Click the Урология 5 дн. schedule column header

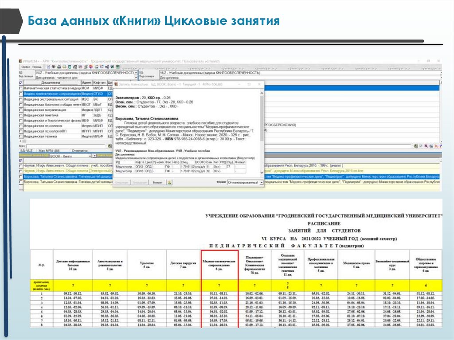(146, 265)
